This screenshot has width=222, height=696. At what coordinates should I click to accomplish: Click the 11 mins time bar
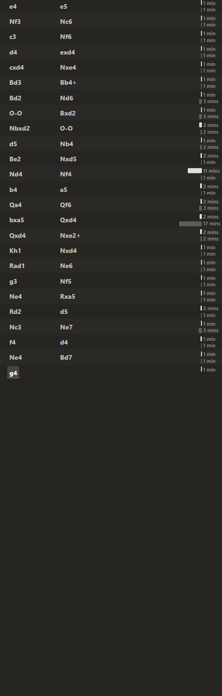[x=195, y=170]
